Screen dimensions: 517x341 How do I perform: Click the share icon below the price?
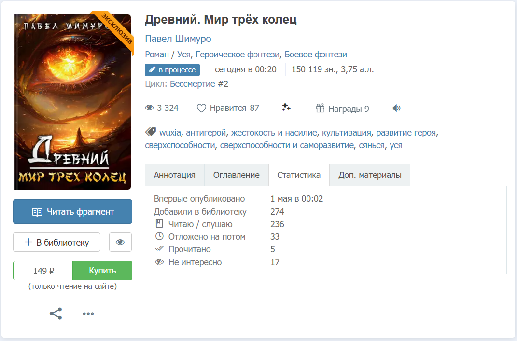[x=56, y=314]
